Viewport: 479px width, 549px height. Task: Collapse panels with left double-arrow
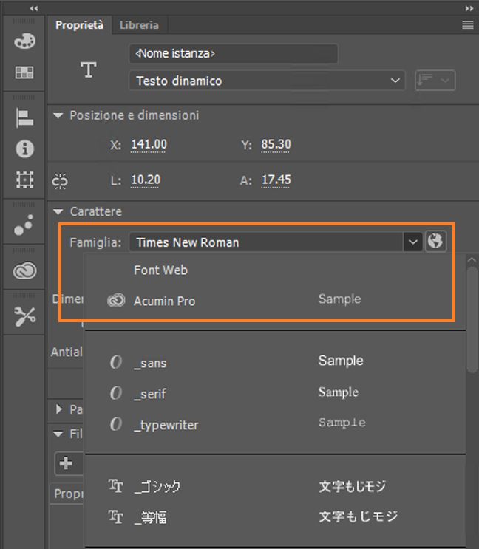(x=34, y=8)
